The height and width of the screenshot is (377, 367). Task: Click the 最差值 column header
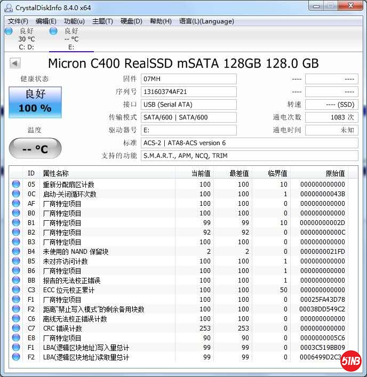click(233, 173)
